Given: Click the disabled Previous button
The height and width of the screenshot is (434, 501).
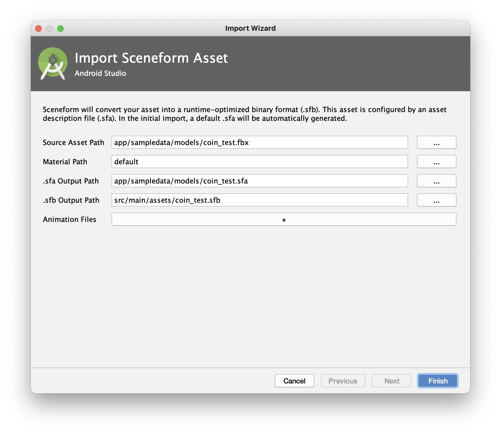Looking at the screenshot, I should point(343,381).
